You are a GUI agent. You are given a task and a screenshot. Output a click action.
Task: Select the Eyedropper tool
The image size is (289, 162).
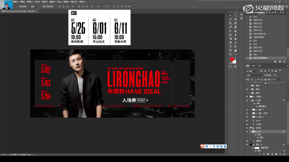pos(230,27)
